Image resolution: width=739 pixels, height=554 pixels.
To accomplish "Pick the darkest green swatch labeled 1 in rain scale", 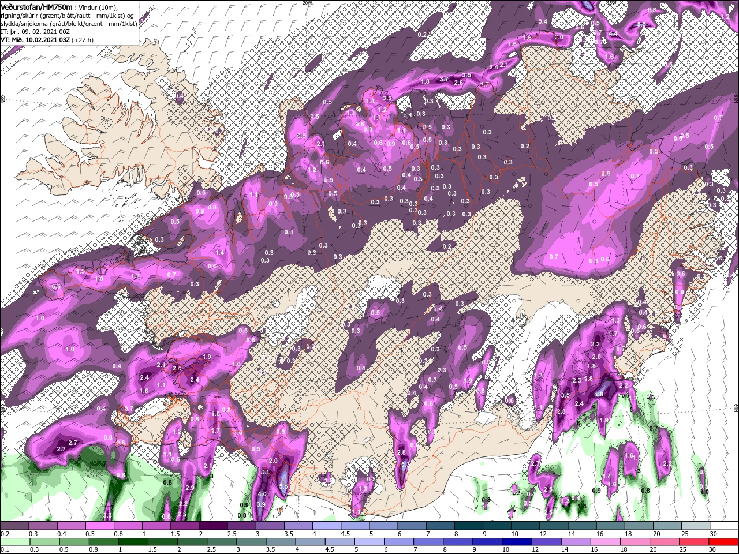I will point(132,541).
